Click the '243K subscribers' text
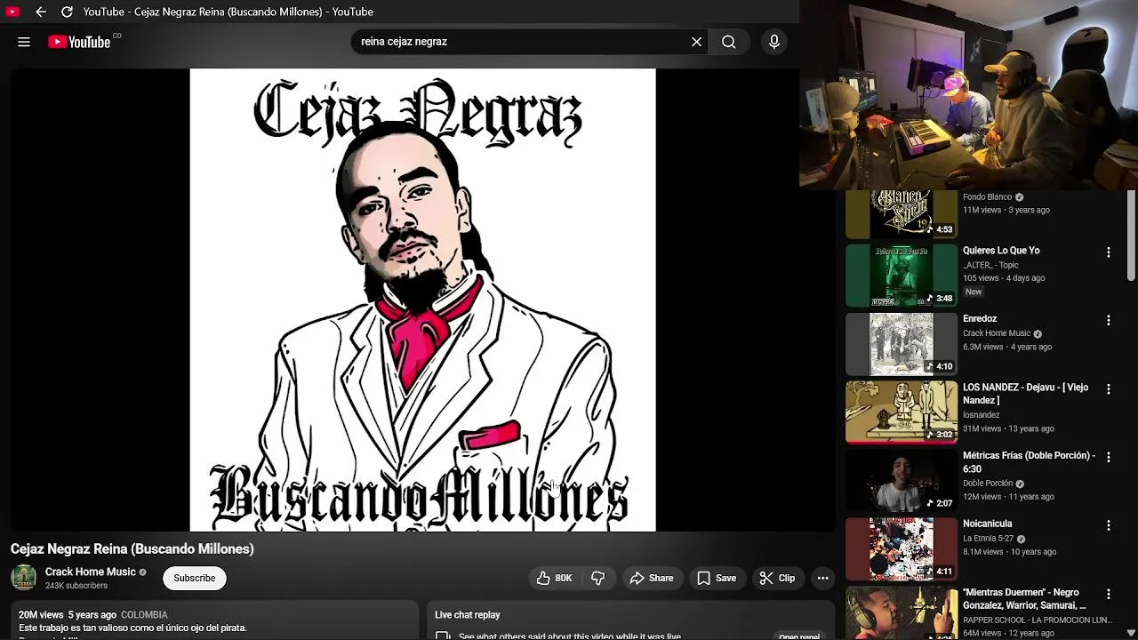1138x640 pixels. click(x=76, y=586)
